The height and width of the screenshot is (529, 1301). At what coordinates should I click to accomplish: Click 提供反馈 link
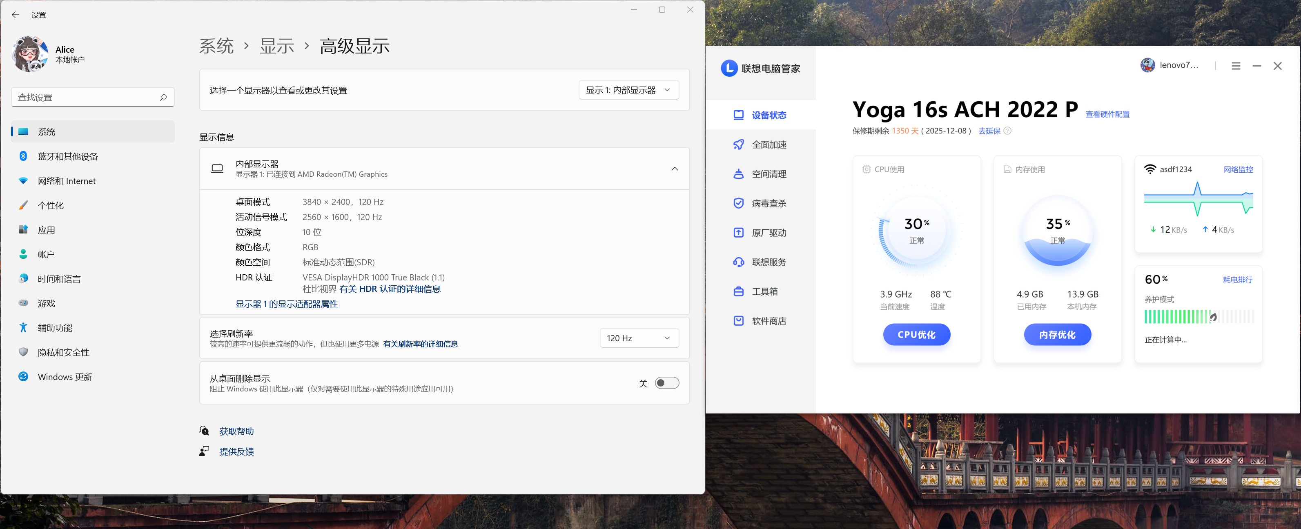click(x=236, y=451)
